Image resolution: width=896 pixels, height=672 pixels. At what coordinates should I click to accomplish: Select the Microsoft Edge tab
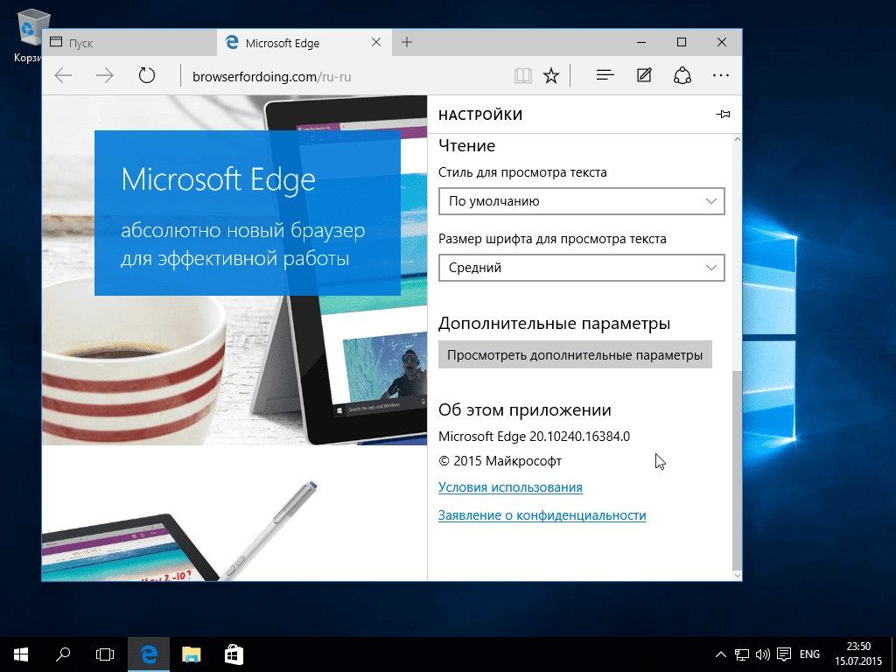click(x=304, y=43)
